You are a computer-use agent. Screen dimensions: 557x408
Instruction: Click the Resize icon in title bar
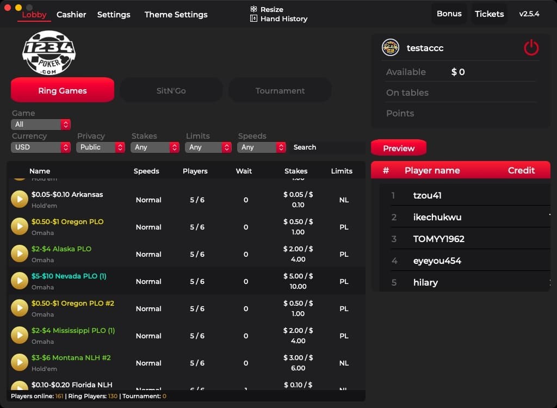tap(253, 9)
